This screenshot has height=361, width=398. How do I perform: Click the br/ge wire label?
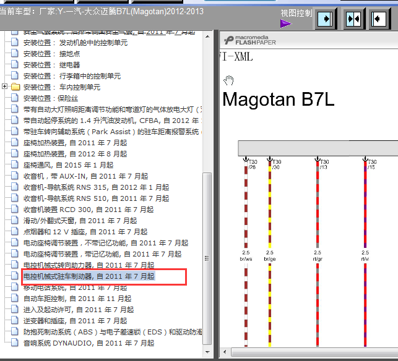[x=270, y=259]
